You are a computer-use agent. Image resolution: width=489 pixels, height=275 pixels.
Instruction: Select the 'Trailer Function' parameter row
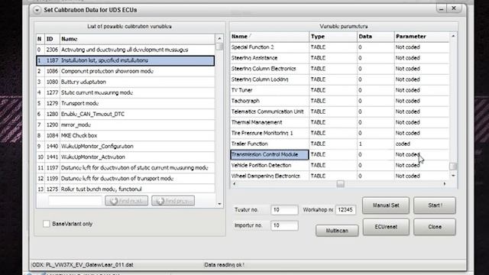(x=339, y=144)
